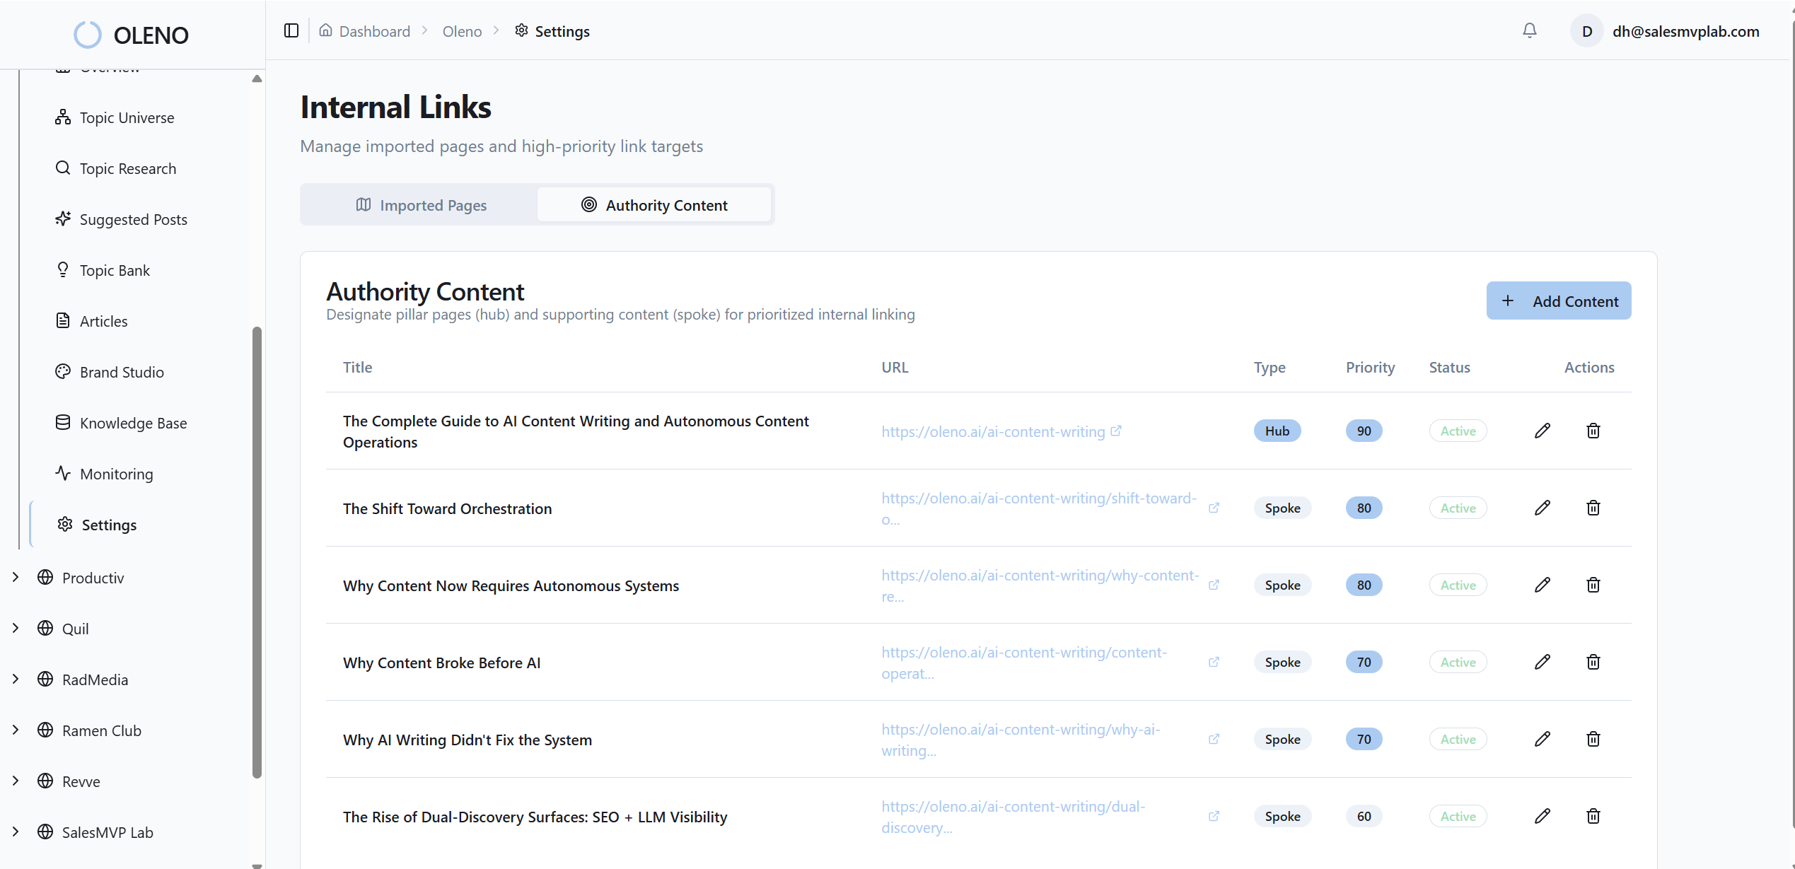The width and height of the screenshot is (1795, 869).
Task: Open the Monitoring section
Action: point(115,474)
